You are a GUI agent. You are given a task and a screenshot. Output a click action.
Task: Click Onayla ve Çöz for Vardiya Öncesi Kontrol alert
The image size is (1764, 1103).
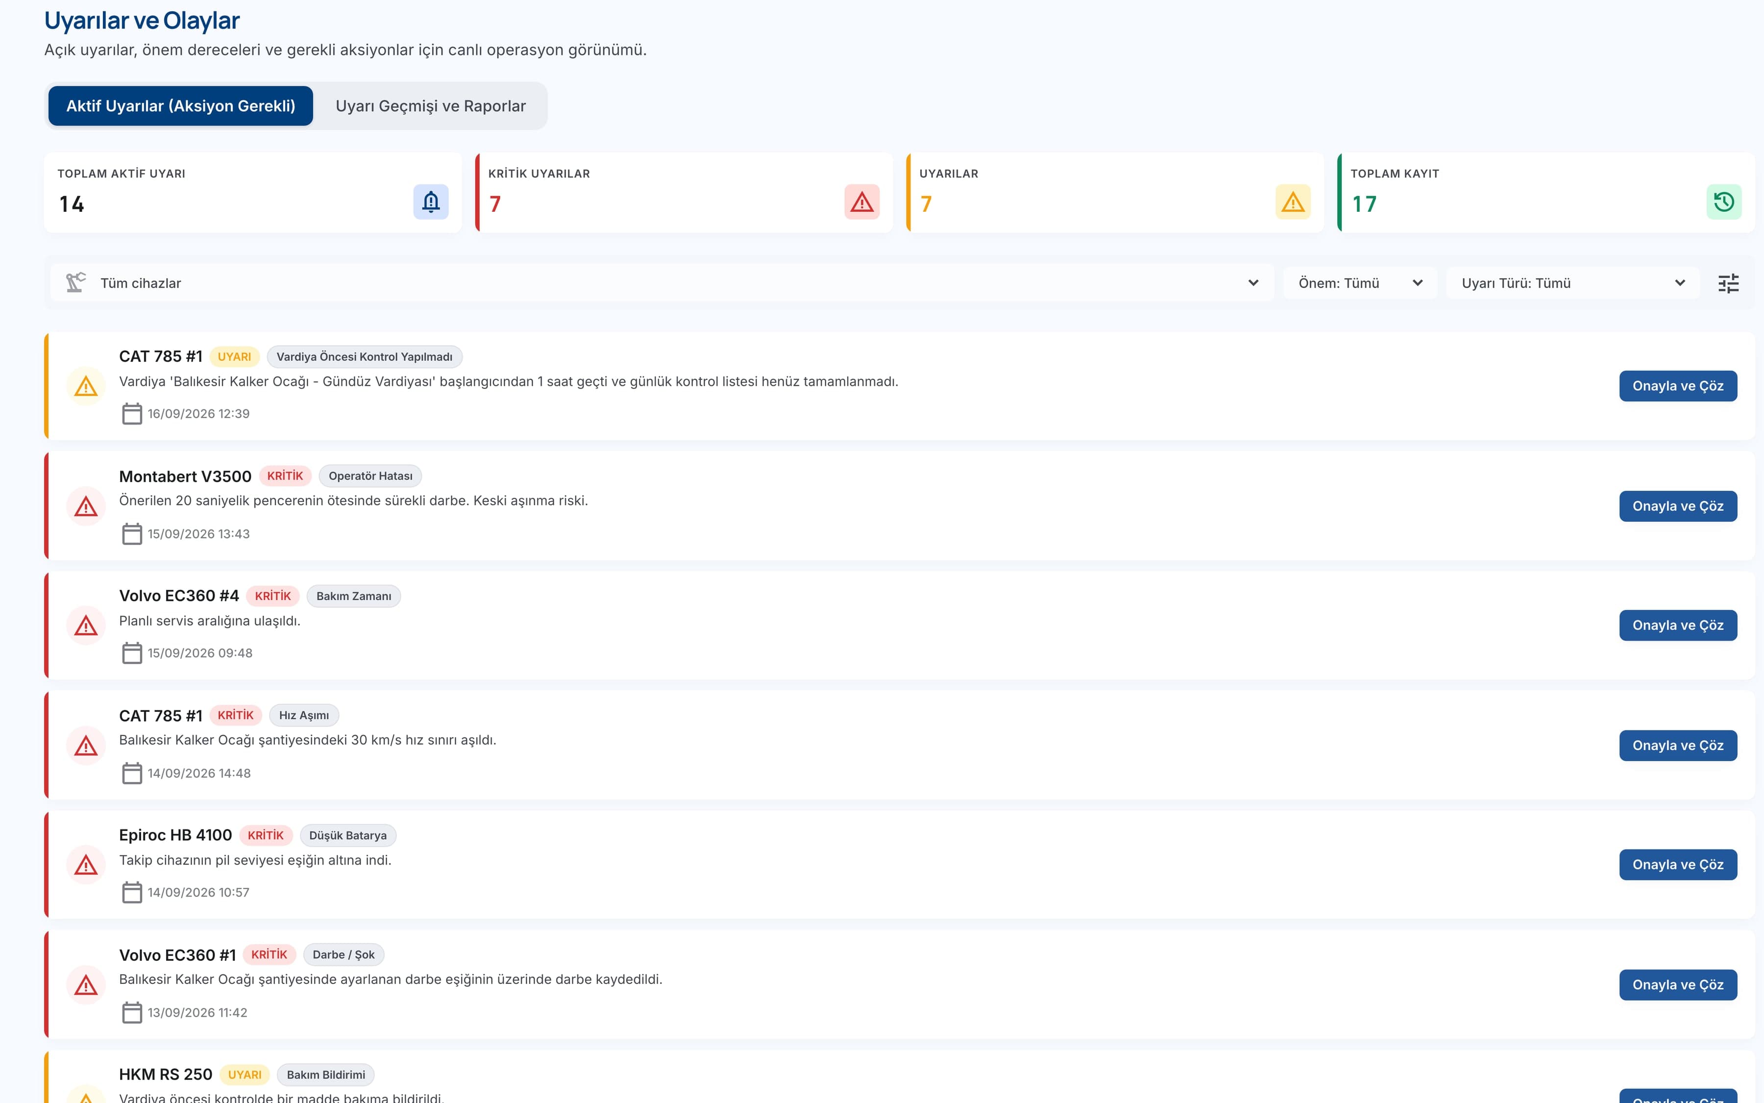pos(1678,386)
